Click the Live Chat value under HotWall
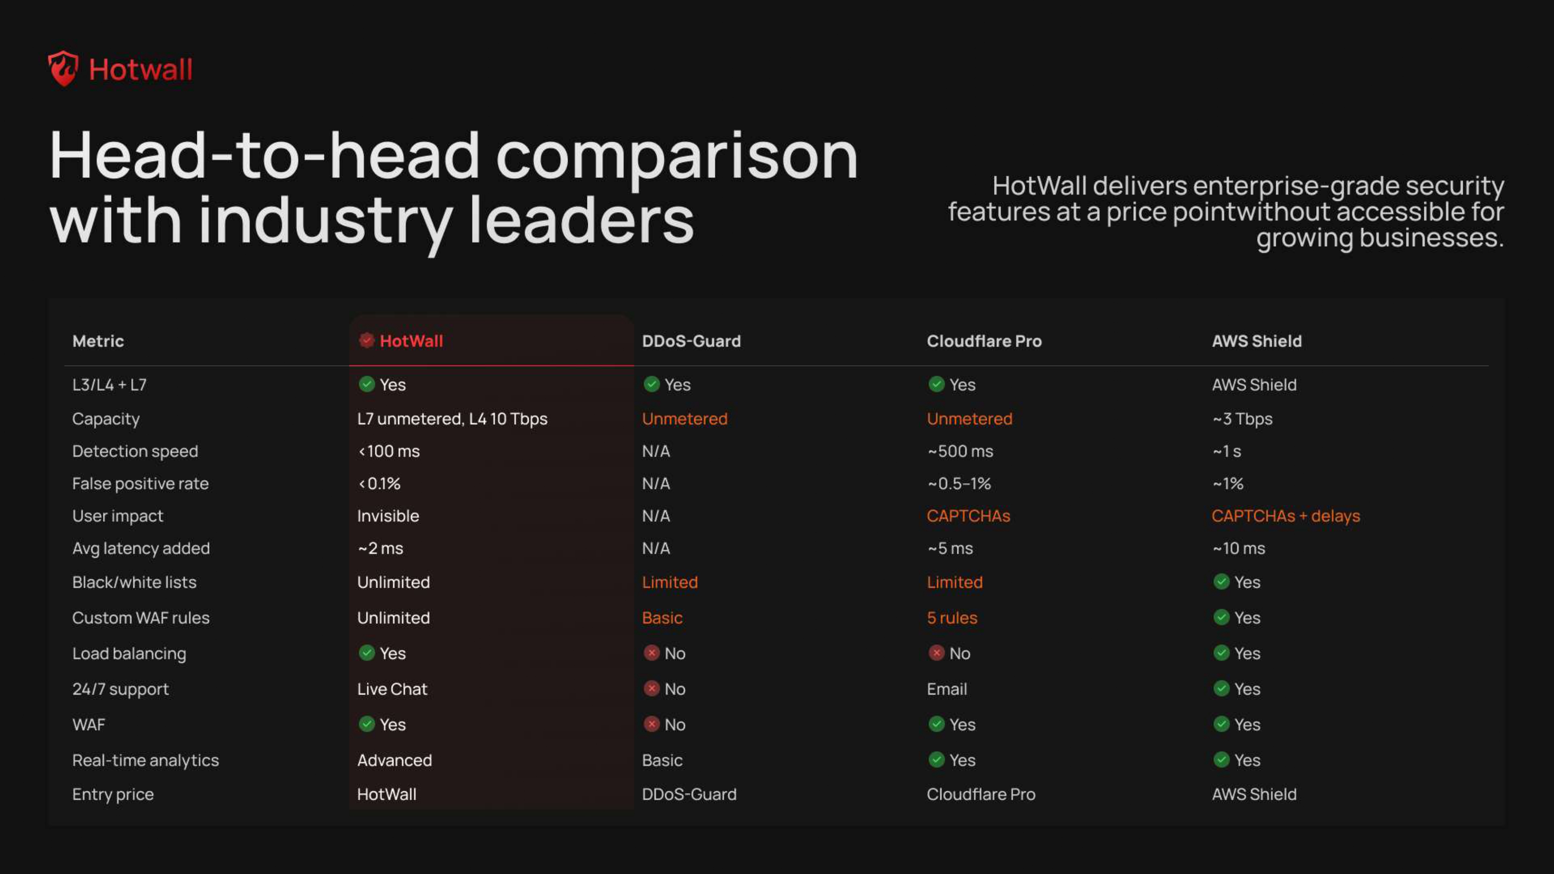 click(392, 689)
